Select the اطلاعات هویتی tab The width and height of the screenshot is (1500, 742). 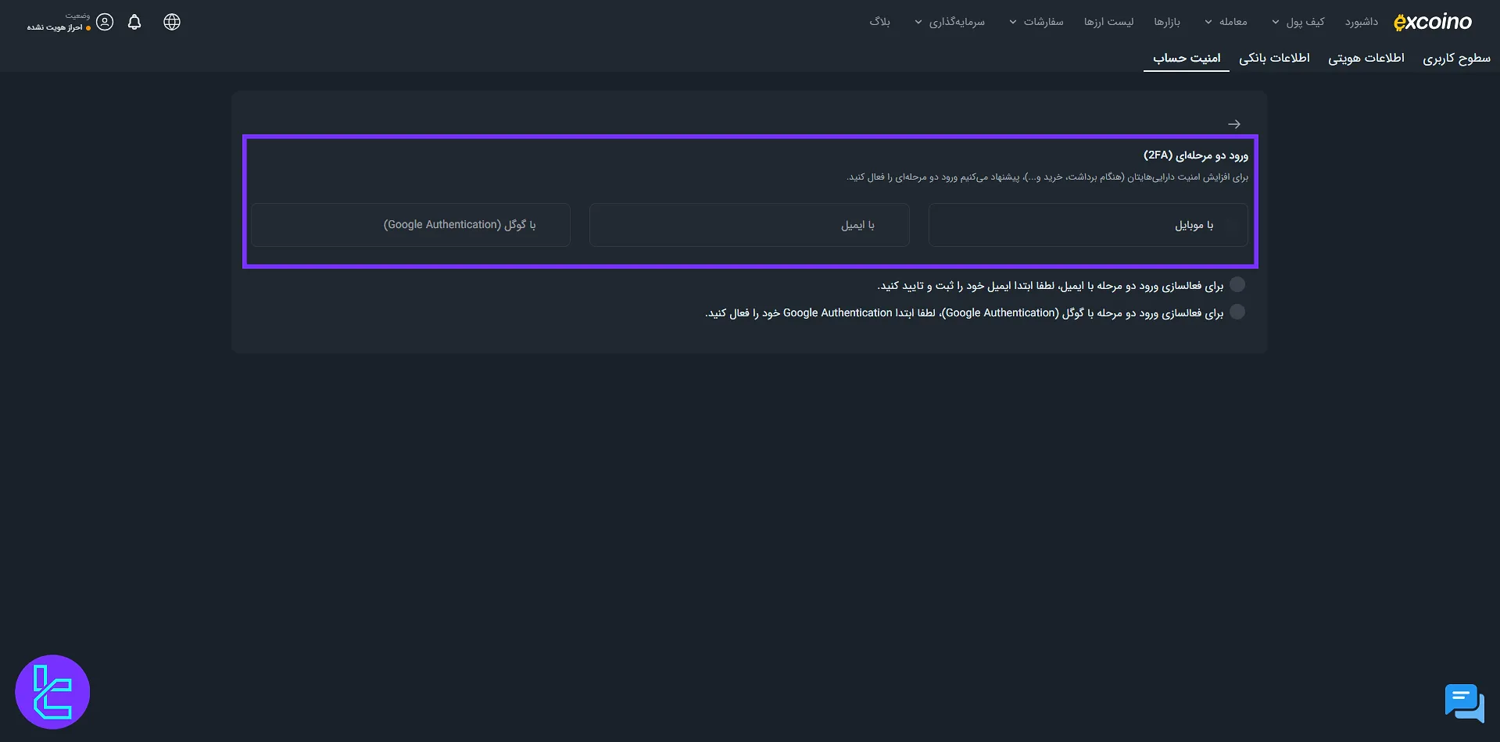(1366, 57)
